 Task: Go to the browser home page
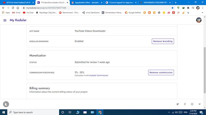18,8
